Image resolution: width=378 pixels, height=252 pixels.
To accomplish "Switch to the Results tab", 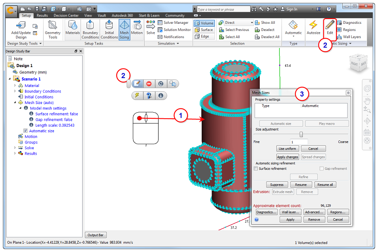I will (41, 15).
